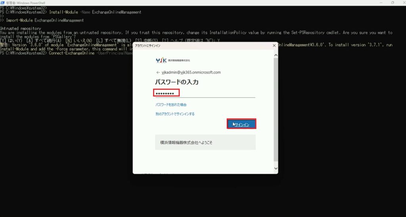Click 'Import-Module ExchangeOnlineManagement' line in PowerShell
The height and width of the screenshot is (217, 406).
click(45, 21)
